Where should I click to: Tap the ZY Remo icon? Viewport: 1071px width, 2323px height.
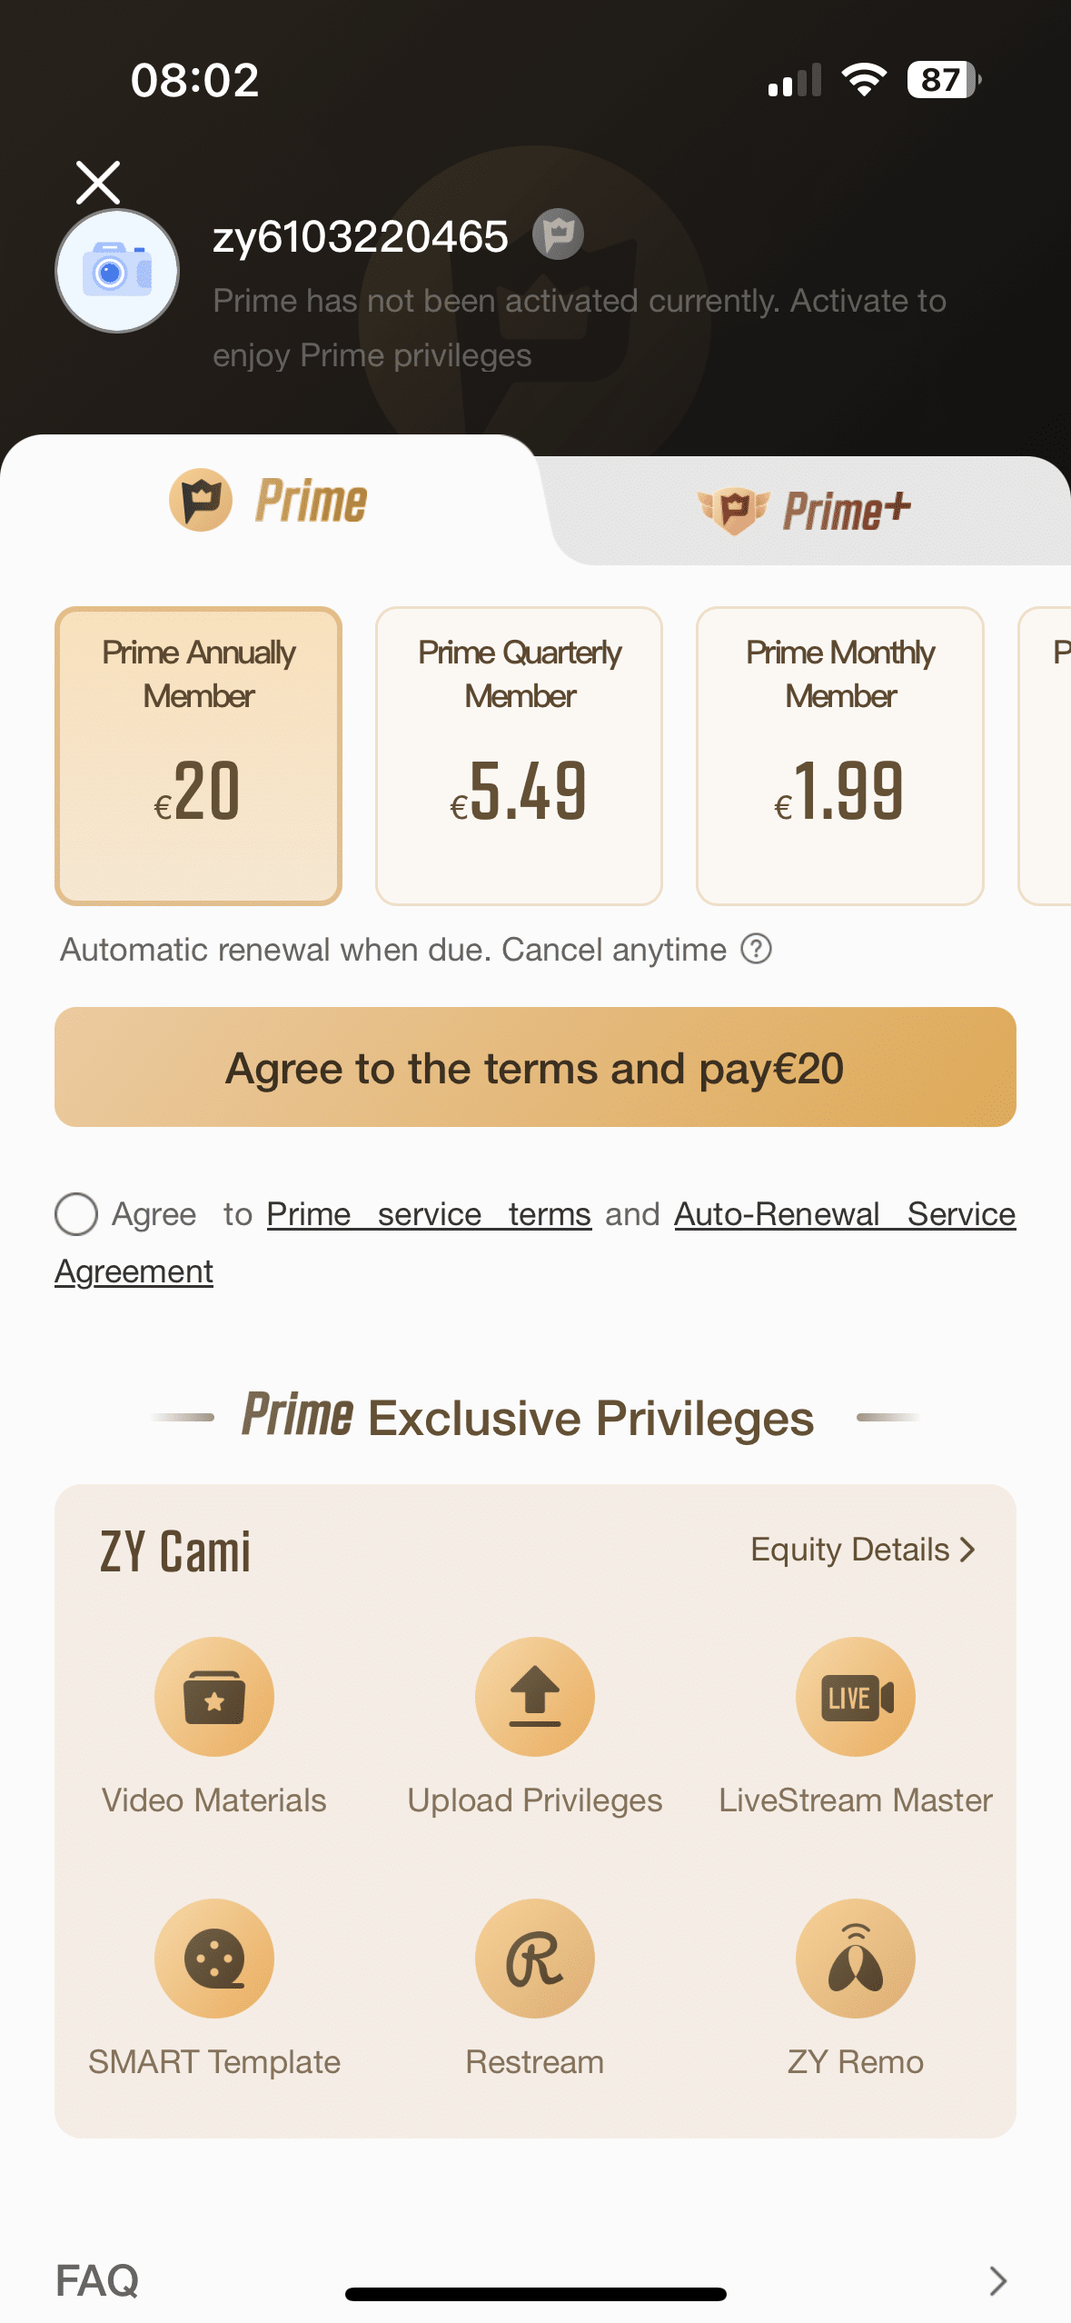(856, 1958)
